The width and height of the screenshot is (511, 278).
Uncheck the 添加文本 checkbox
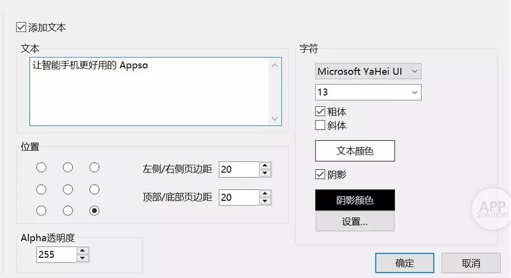pos(21,27)
